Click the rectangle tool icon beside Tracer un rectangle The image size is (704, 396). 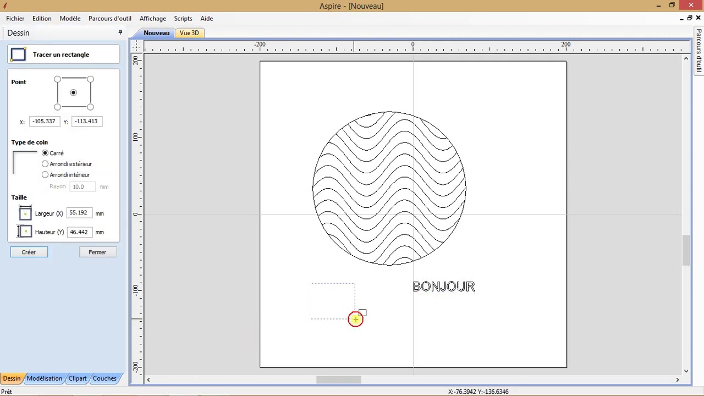pos(18,54)
